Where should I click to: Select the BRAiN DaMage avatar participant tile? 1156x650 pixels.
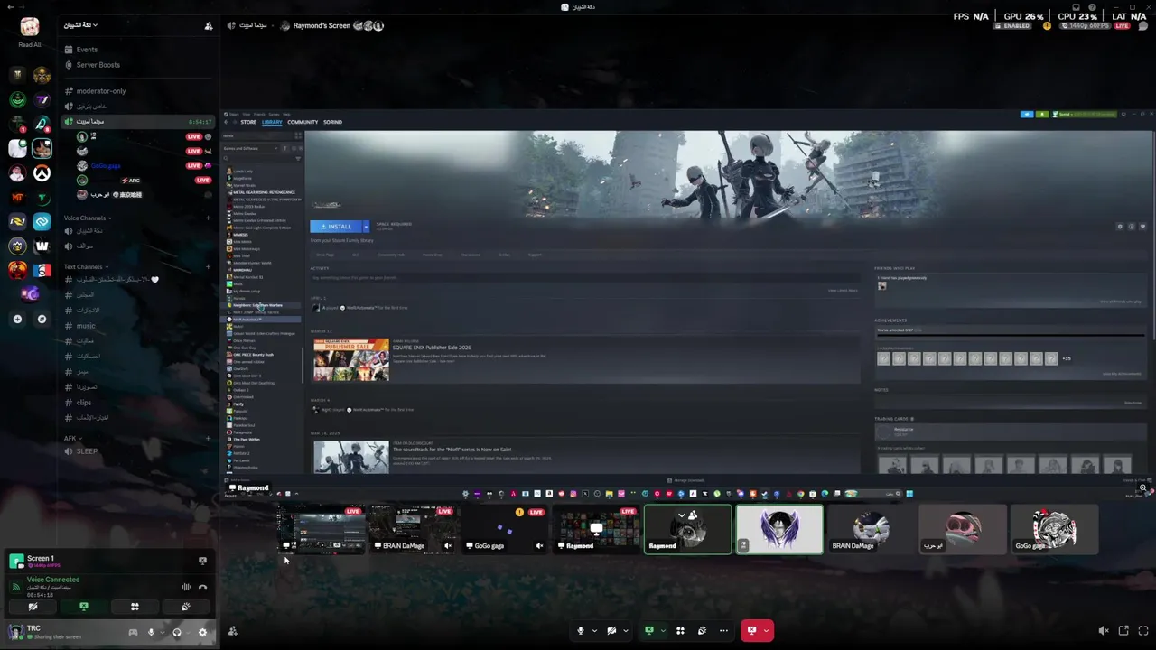(871, 529)
